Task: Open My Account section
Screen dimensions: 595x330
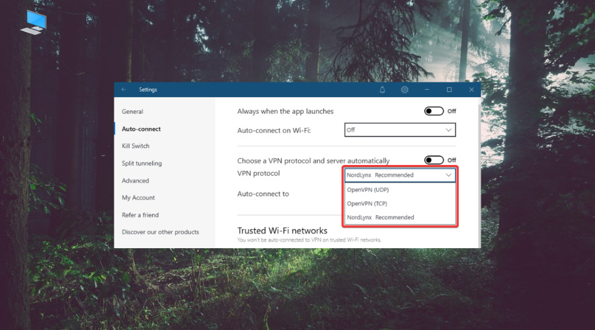Action: 138,198
